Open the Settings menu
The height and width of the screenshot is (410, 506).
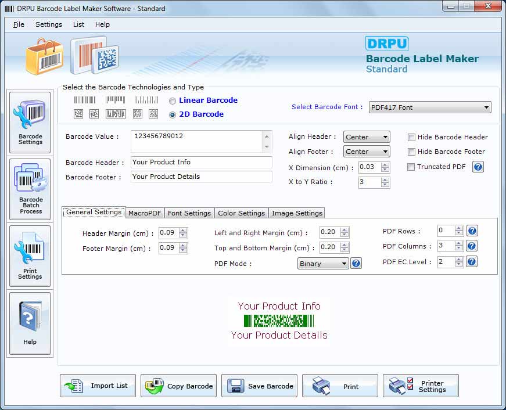pos(49,24)
